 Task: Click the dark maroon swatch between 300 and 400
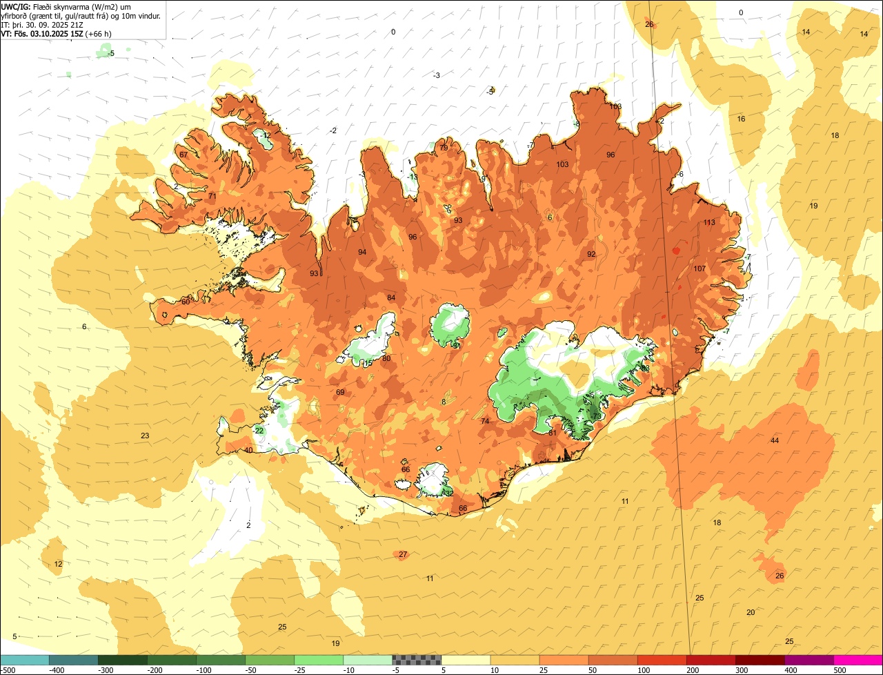760,660
